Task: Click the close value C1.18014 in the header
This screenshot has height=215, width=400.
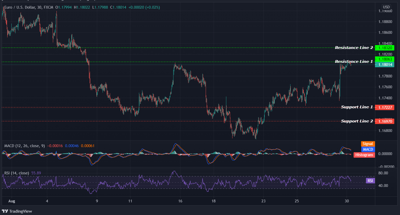Action: point(118,7)
